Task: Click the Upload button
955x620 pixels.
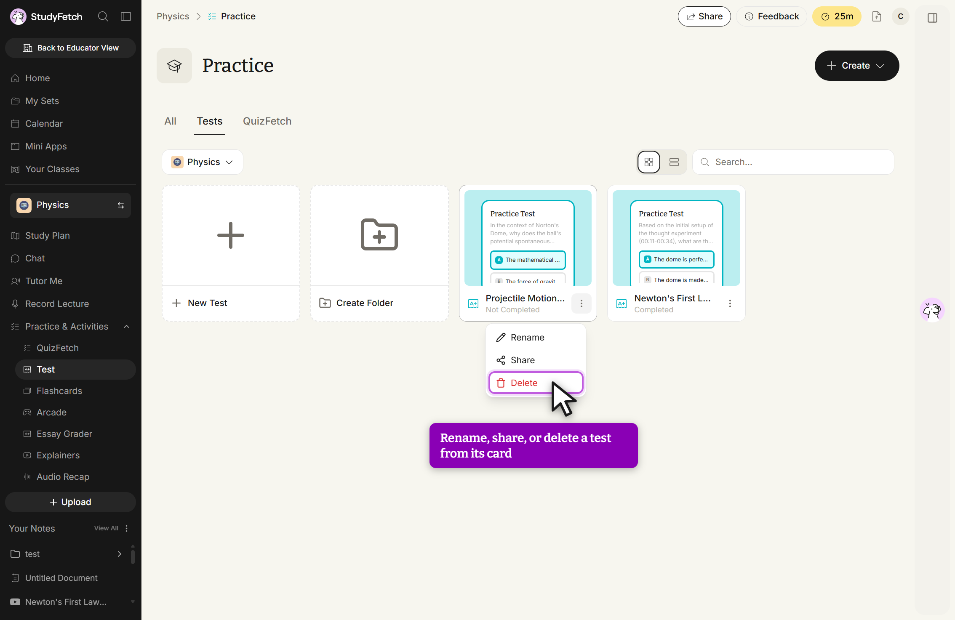Action: click(71, 502)
